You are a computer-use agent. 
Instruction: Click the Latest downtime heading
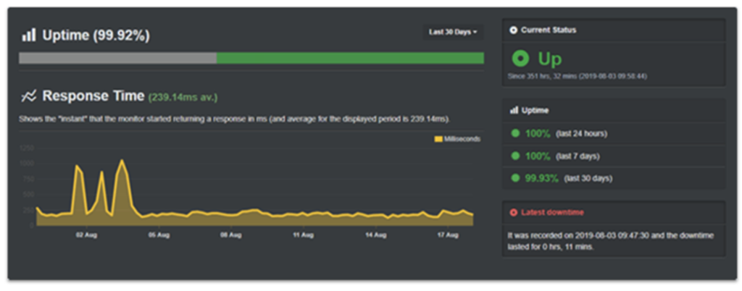point(552,212)
